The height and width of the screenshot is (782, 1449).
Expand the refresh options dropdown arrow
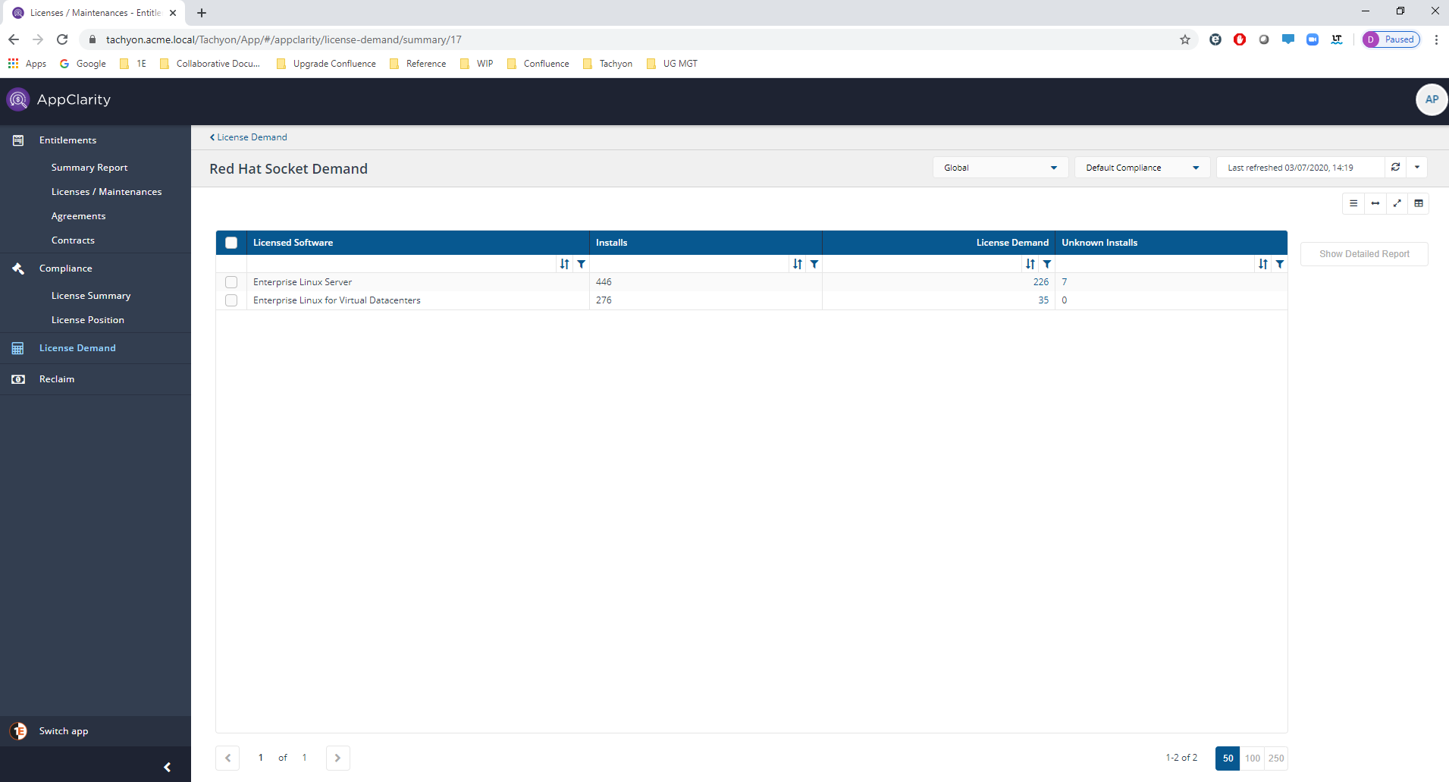point(1417,168)
